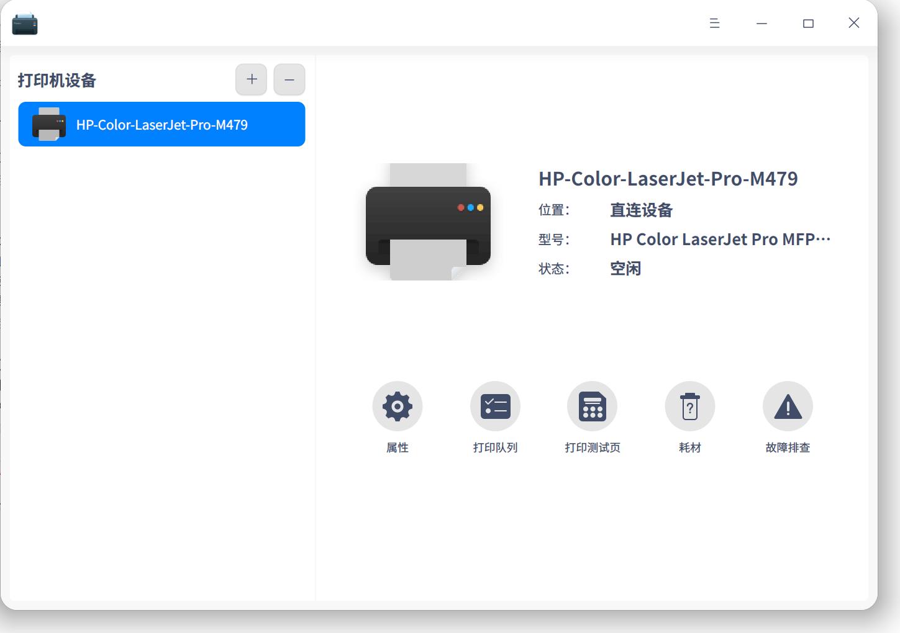Viewport: 900px width, 633px height.
Task: Click the HP-Color-LaserJet-Pro-M479 heading in details
Action: click(668, 179)
